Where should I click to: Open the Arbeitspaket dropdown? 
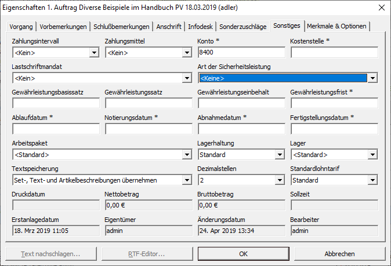point(187,155)
